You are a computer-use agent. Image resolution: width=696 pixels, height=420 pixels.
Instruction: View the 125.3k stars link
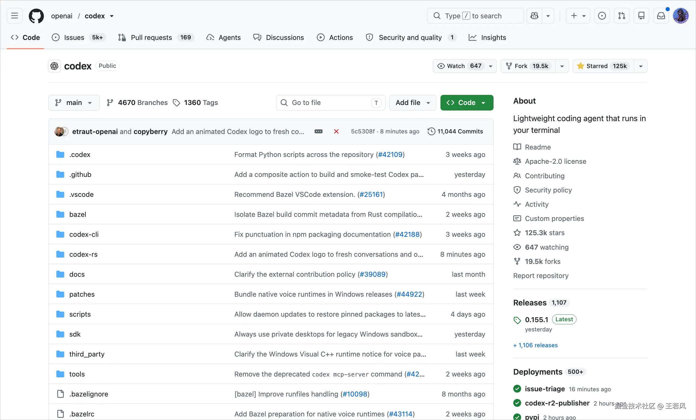(x=539, y=233)
